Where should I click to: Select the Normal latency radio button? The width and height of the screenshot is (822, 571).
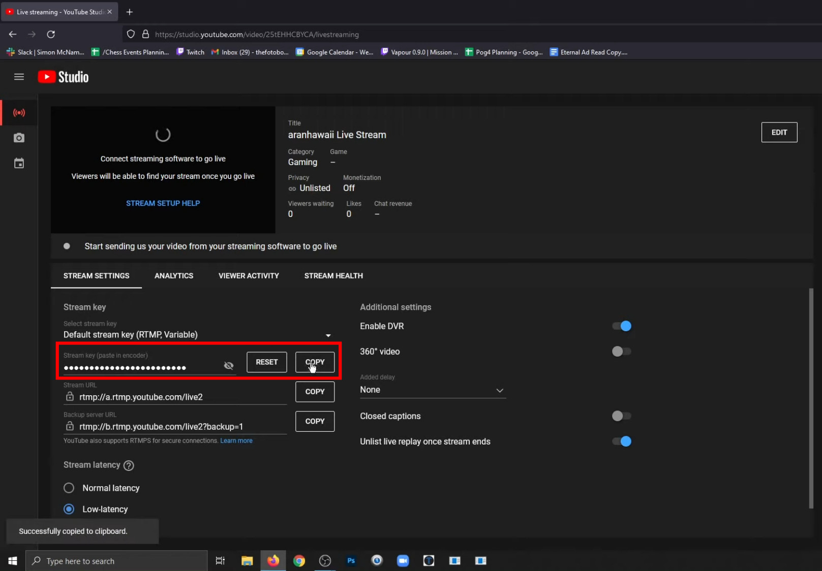(x=69, y=488)
